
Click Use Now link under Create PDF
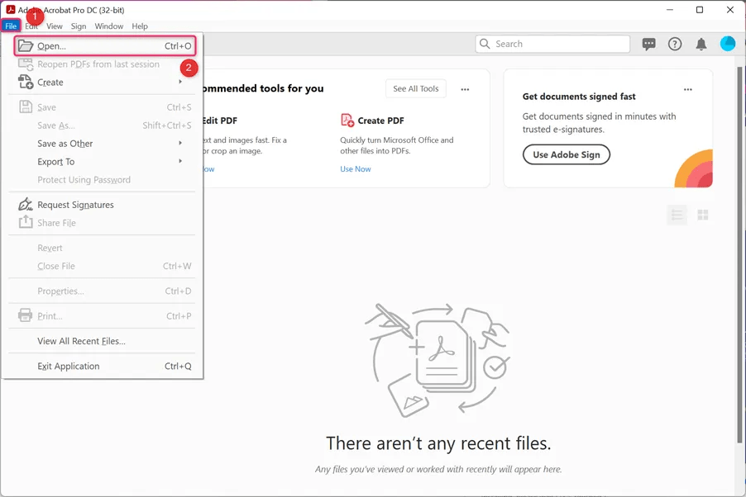pyautogui.click(x=356, y=168)
